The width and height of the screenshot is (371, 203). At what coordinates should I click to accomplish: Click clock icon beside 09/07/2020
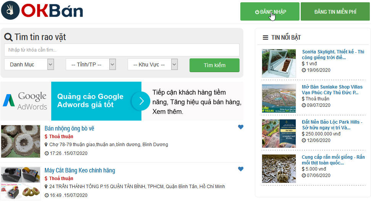tap(304, 105)
